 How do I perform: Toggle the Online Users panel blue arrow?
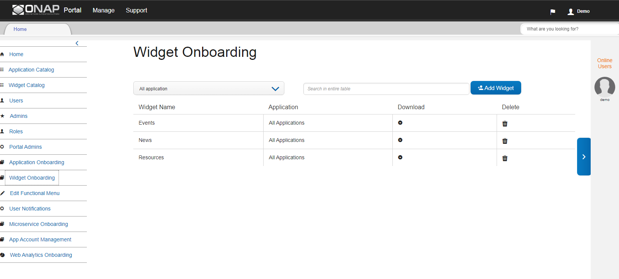583,157
